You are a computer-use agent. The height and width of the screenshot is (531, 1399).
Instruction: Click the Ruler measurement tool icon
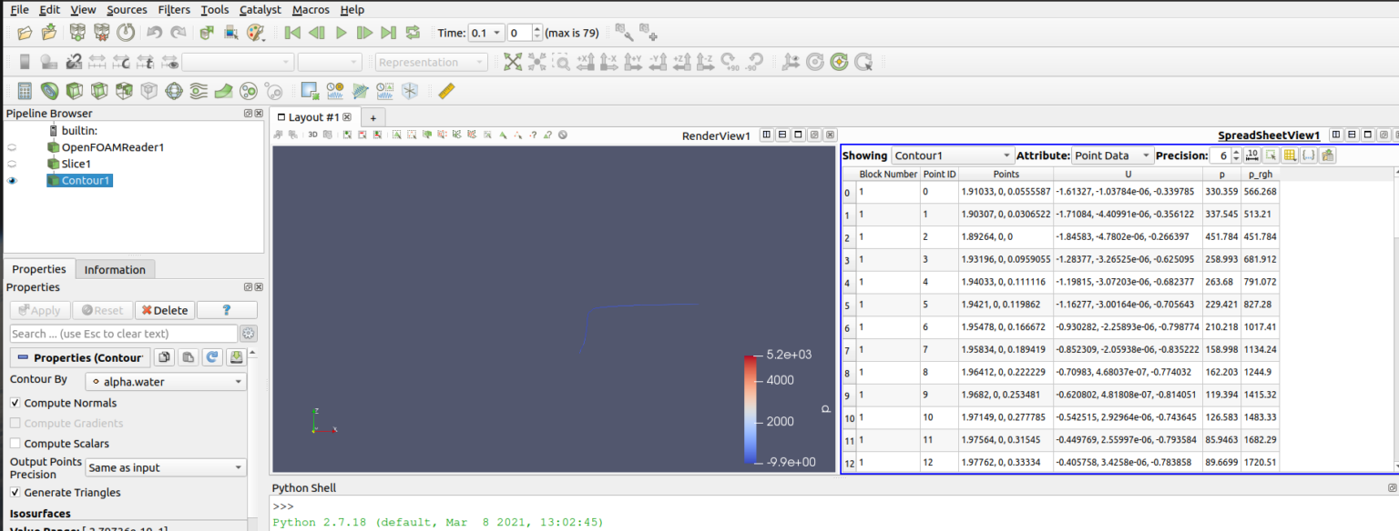click(445, 91)
